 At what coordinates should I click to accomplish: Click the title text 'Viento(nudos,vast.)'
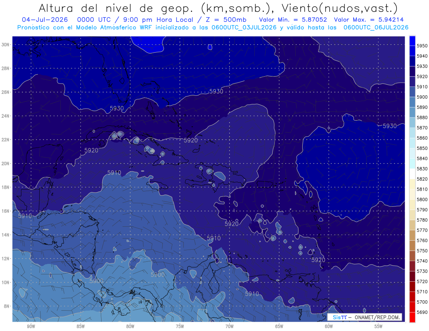340,8
